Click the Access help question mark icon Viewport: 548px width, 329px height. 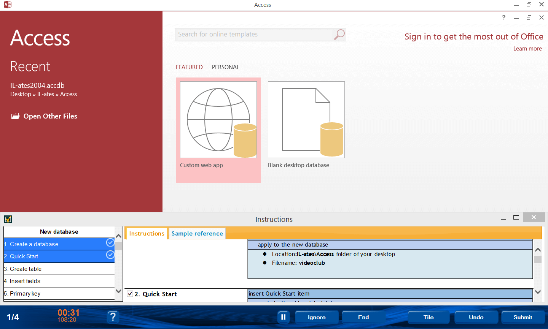(504, 17)
